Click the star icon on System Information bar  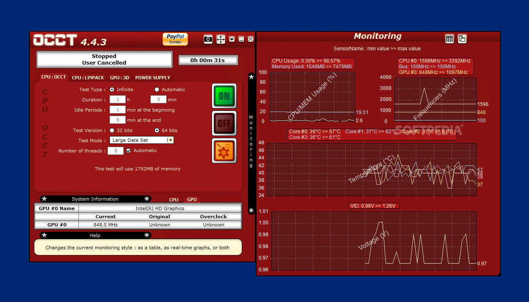pyautogui.click(x=45, y=199)
